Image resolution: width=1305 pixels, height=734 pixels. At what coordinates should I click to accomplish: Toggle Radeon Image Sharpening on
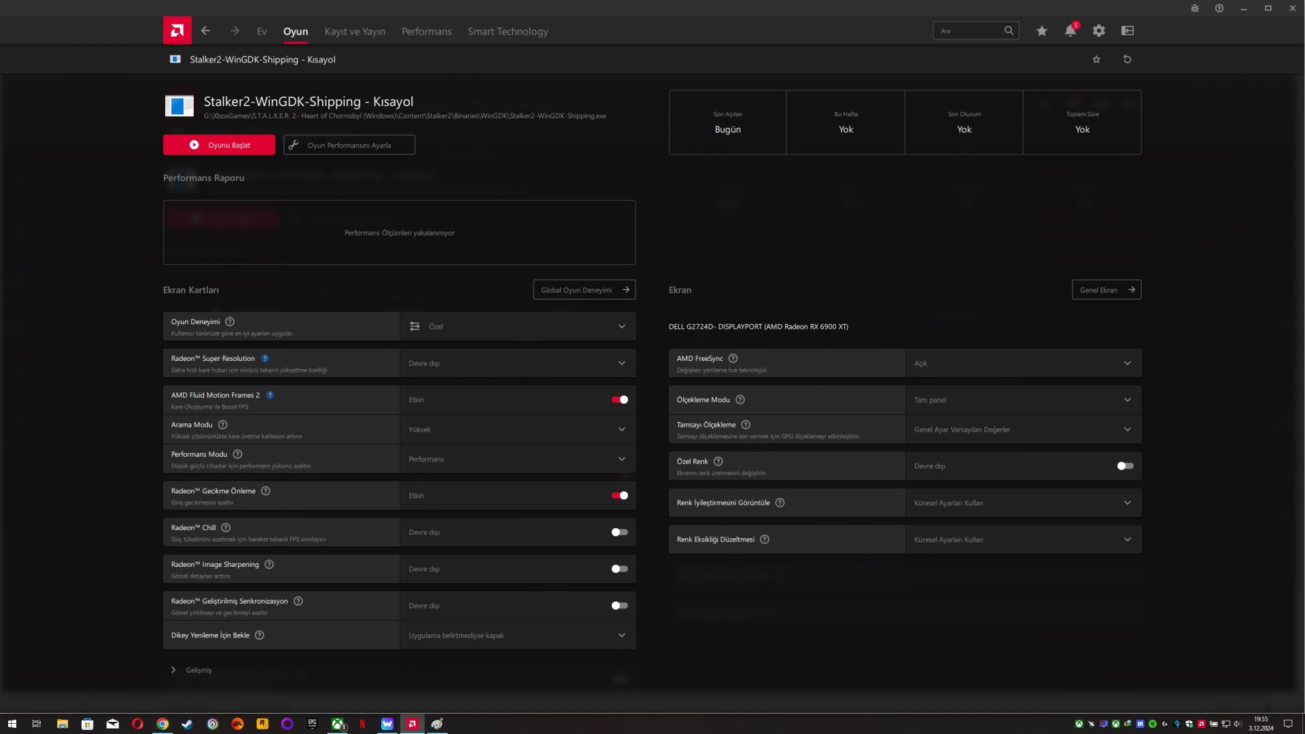(619, 569)
